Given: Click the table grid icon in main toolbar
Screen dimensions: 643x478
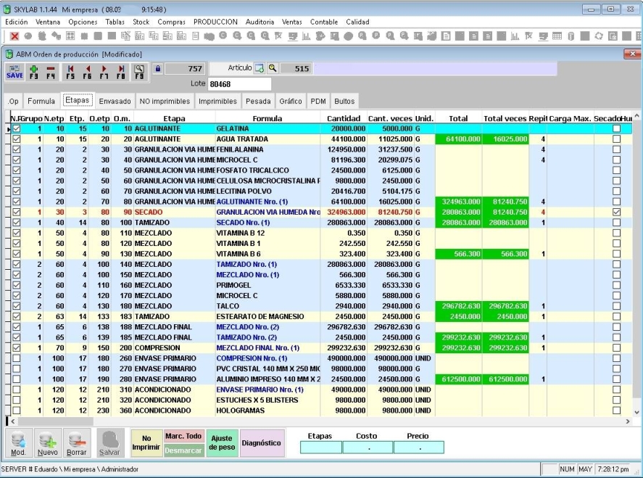Looking at the screenshot, I should pyautogui.click(x=557, y=36).
